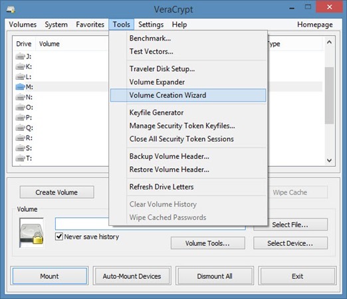Open the Help menu
347x299 pixels.
click(x=179, y=25)
